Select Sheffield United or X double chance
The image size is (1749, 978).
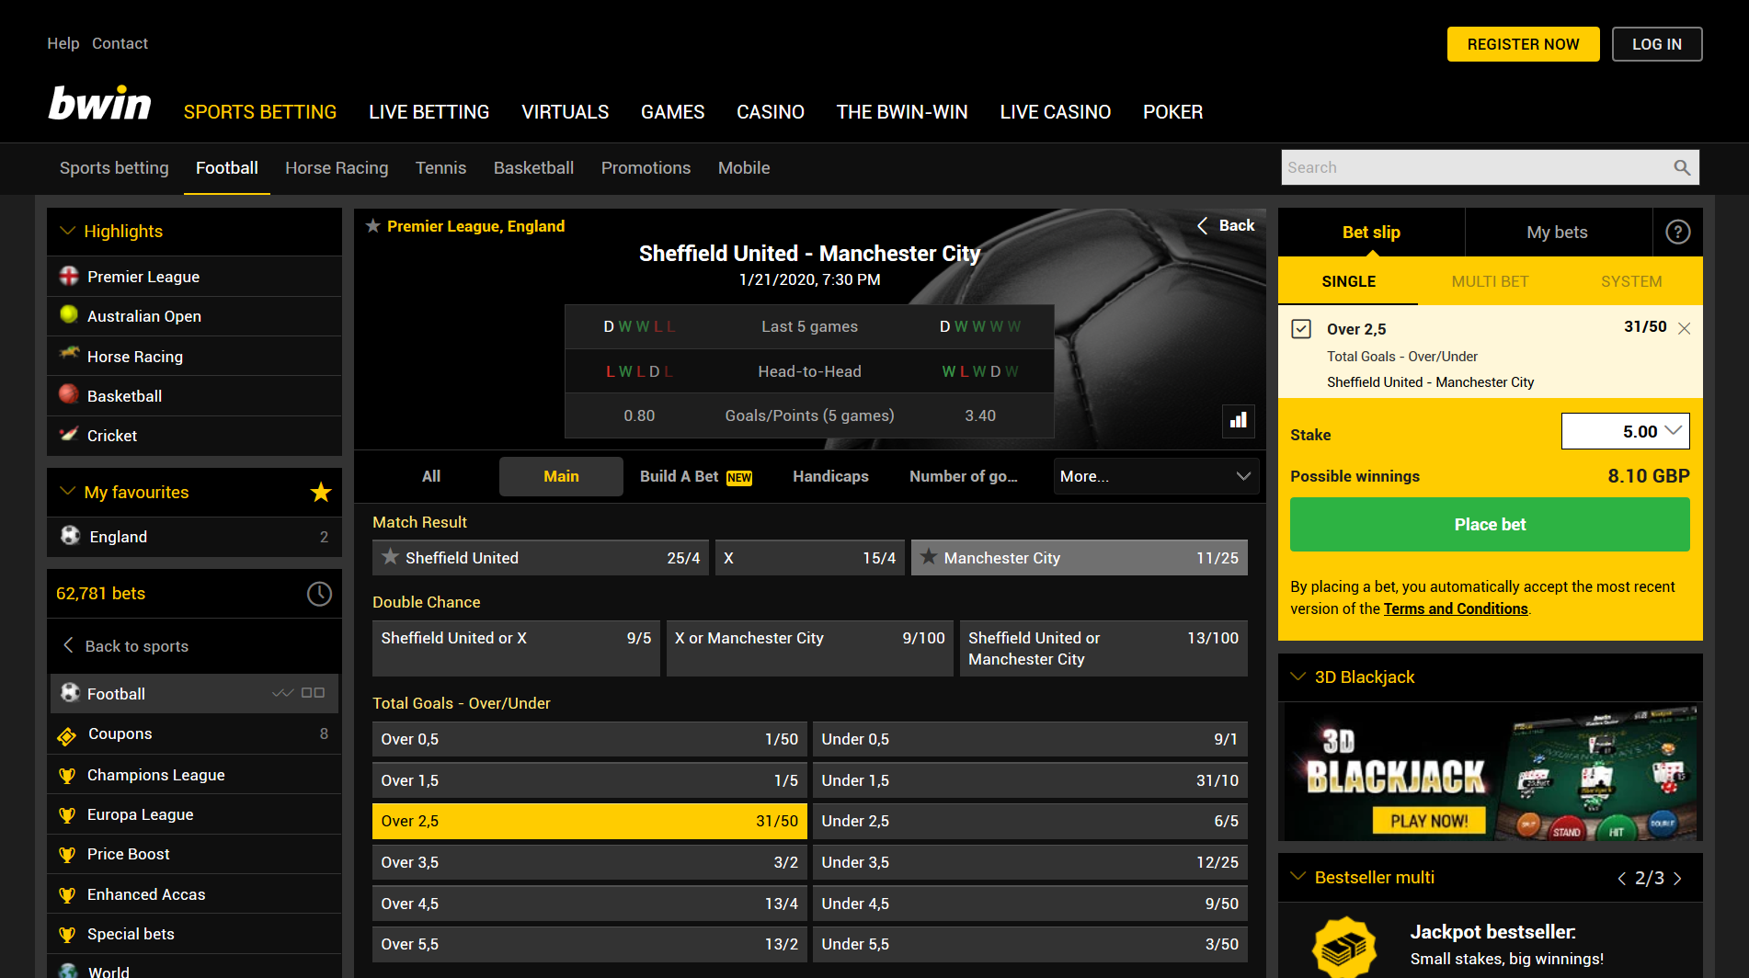coord(516,648)
